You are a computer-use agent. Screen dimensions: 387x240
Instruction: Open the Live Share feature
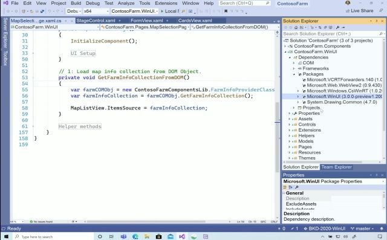359,11
